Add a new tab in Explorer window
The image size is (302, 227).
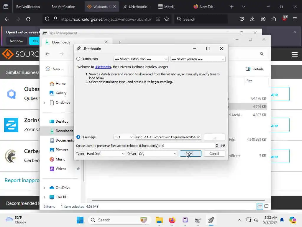119,42
